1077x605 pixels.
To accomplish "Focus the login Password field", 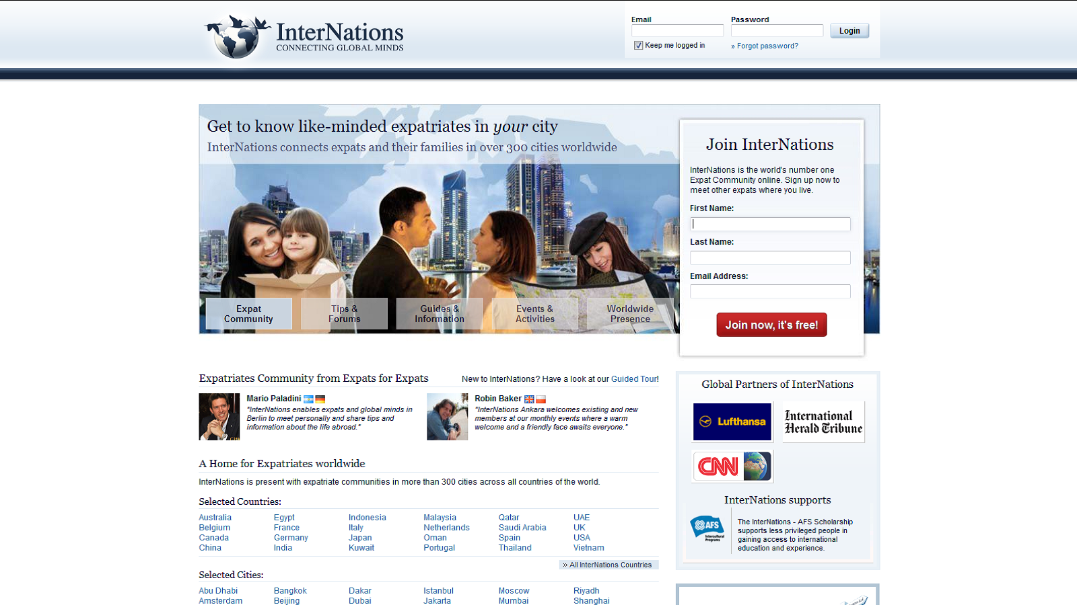I will pyautogui.click(x=777, y=31).
